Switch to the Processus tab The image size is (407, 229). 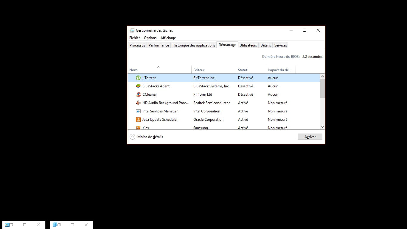pyautogui.click(x=137, y=45)
